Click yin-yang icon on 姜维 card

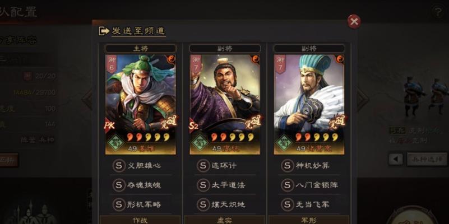[x=171, y=59]
